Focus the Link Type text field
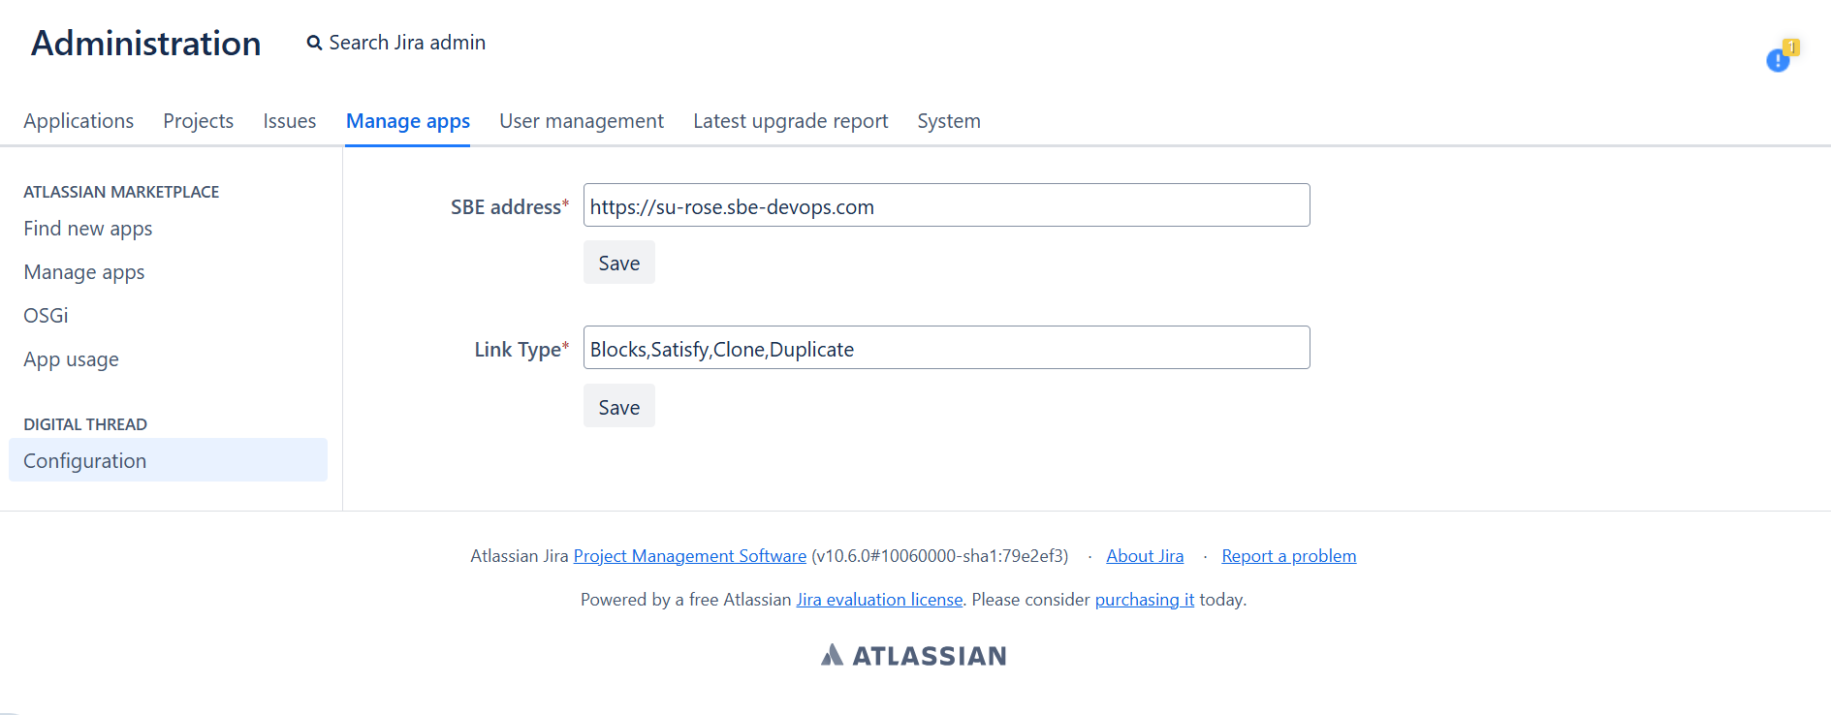 pyautogui.click(x=946, y=348)
